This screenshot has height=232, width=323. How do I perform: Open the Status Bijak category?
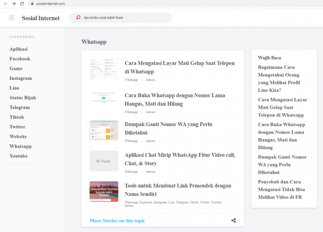click(x=23, y=98)
